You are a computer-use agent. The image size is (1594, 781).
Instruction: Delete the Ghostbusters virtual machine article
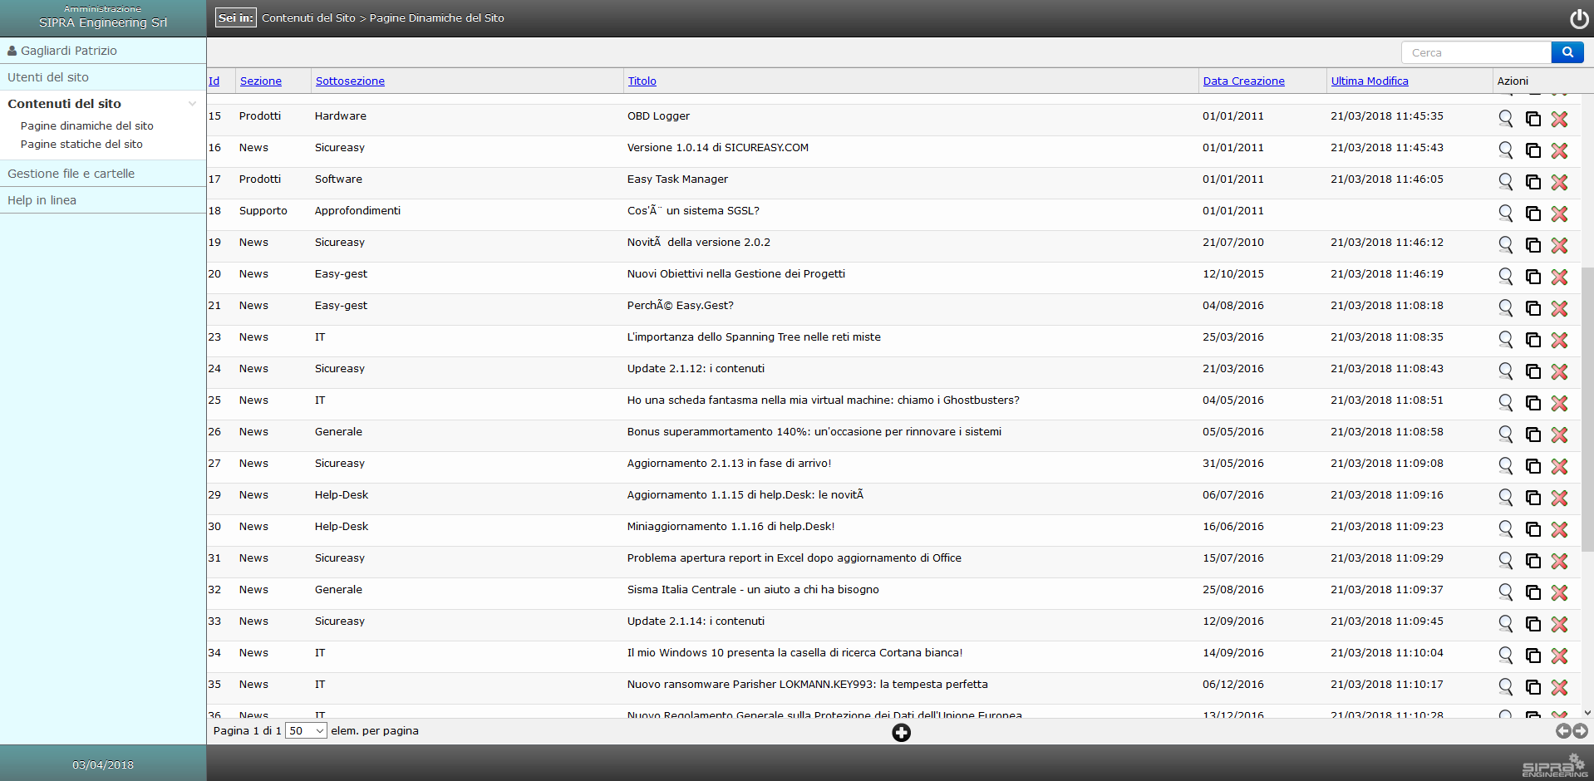(1559, 403)
